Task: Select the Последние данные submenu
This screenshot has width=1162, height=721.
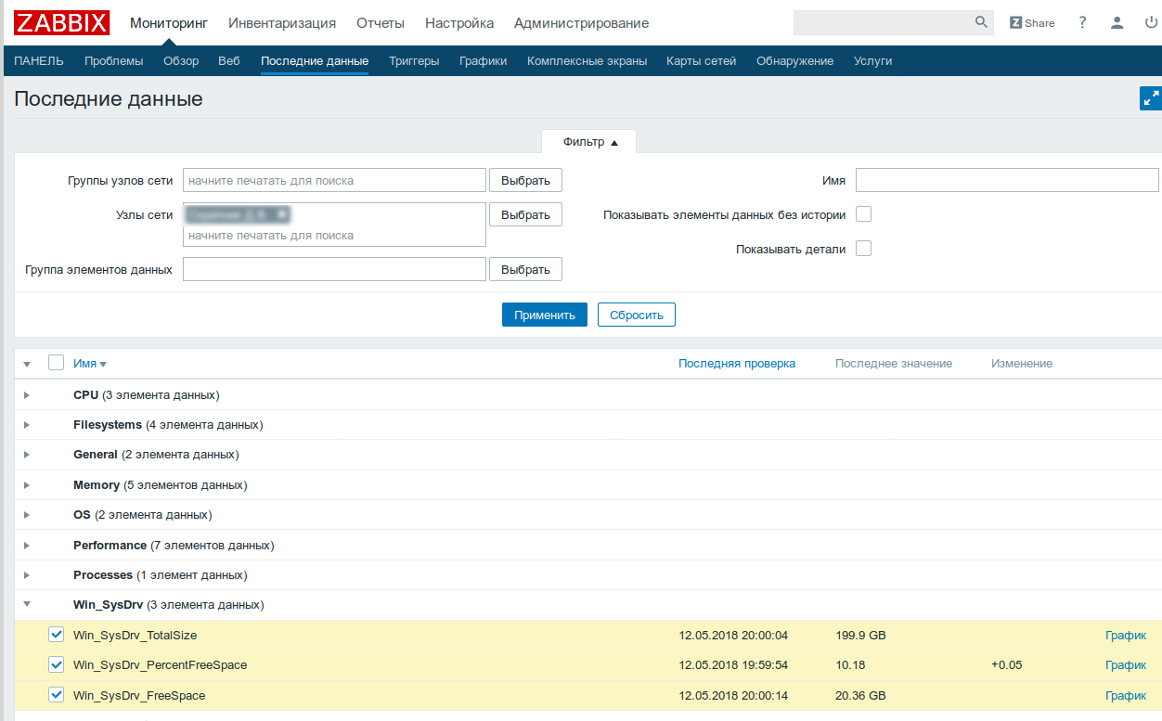Action: (315, 61)
